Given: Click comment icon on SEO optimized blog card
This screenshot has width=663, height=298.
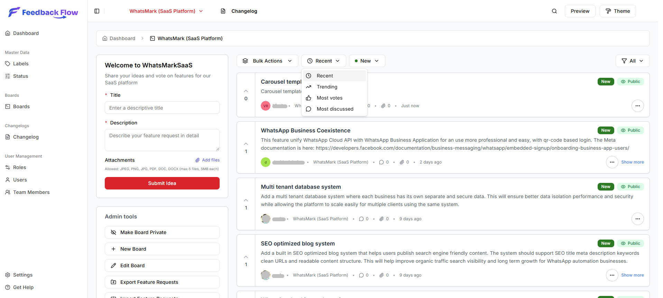Looking at the screenshot, I should click(361, 275).
